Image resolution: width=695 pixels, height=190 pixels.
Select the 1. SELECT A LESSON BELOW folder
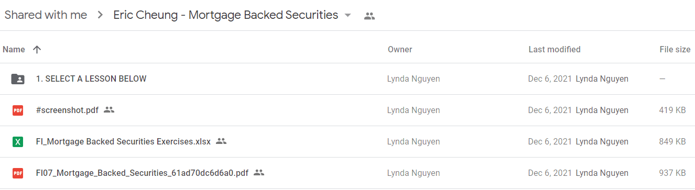click(347, 79)
